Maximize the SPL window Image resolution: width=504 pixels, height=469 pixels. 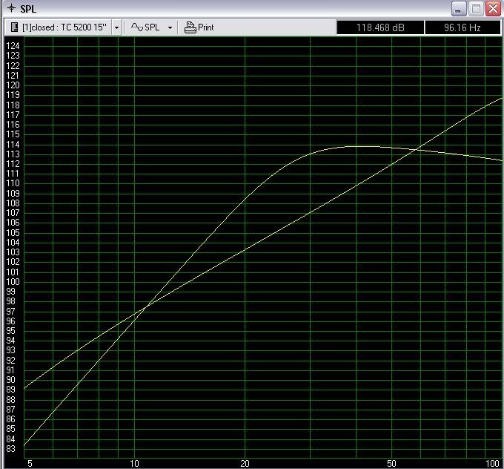click(476, 9)
